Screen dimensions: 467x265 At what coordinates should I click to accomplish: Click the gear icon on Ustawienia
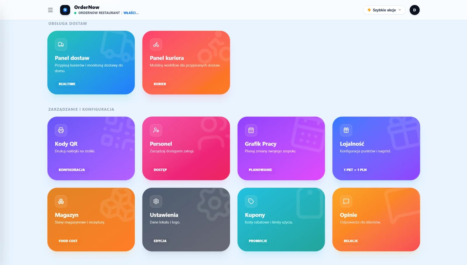(x=156, y=201)
